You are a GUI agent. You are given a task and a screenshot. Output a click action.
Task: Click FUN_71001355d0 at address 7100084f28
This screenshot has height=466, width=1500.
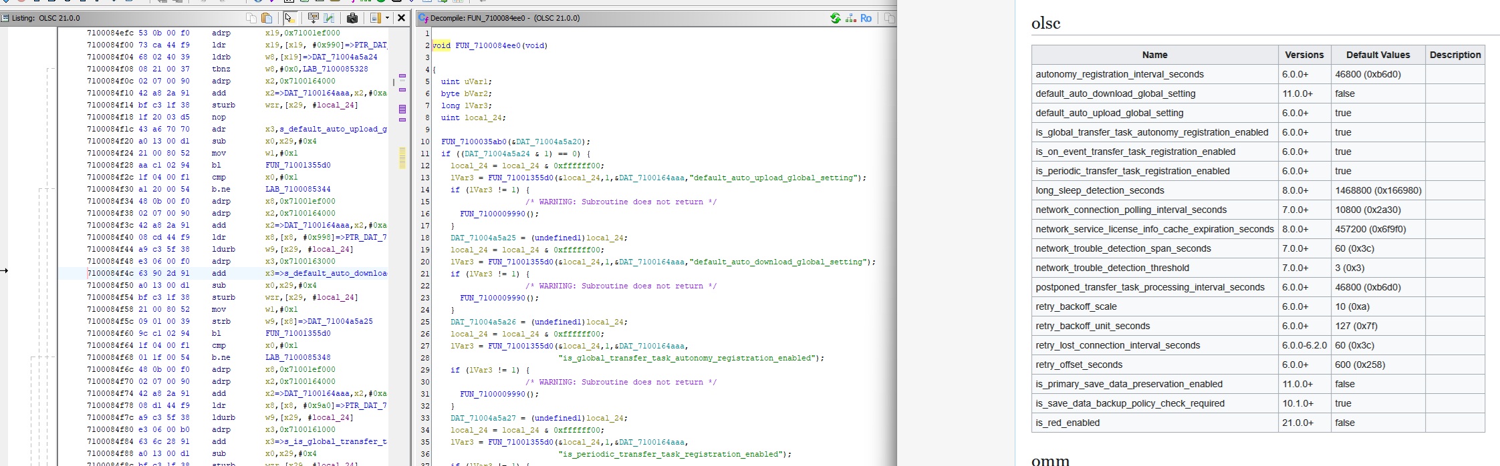(298, 165)
